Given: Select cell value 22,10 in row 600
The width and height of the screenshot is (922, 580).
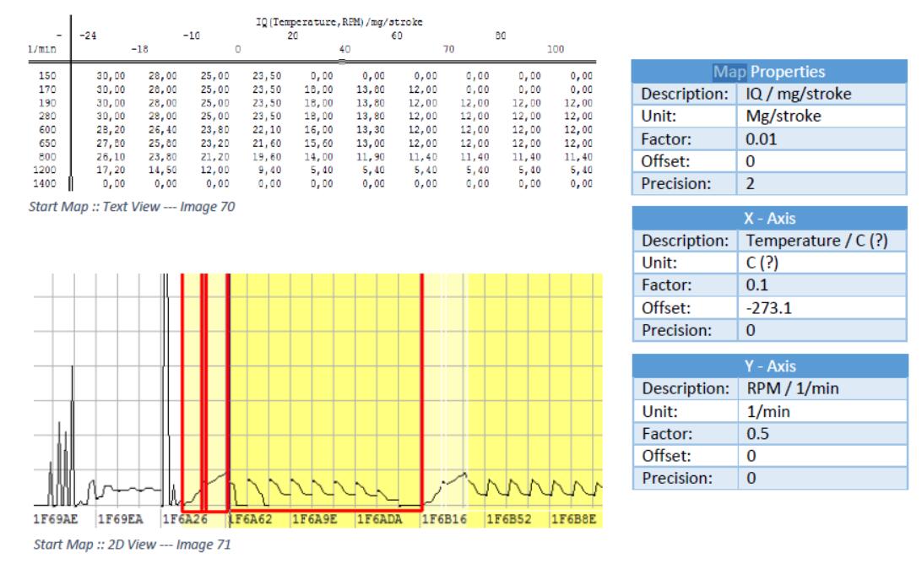Looking at the screenshot, I should (x=267, y=129).
